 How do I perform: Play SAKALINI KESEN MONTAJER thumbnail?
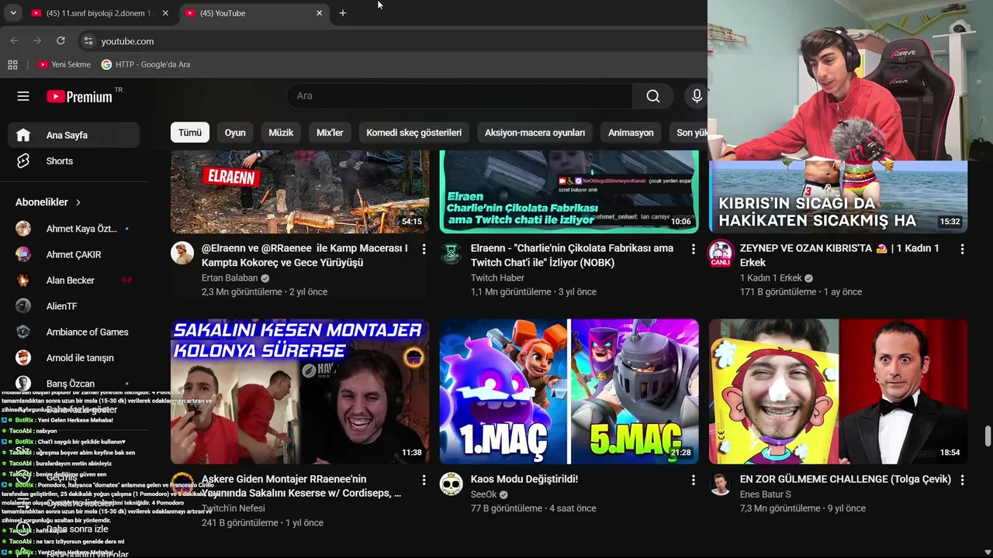point(299,391)
